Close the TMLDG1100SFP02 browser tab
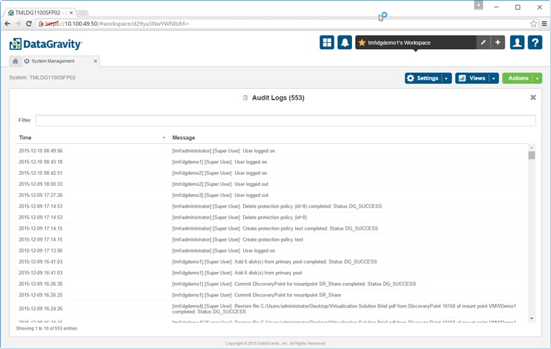The height and width of the screenshot is (349, 551). [x=71, y=13]
